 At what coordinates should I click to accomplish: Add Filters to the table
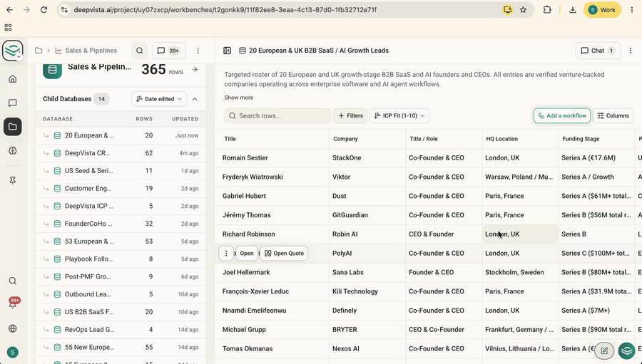coord(350,115)
